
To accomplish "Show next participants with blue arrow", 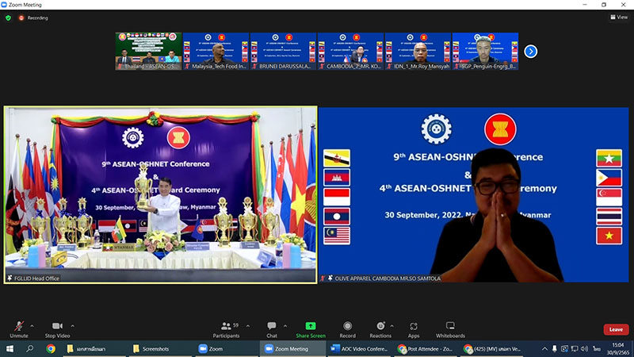I will click(x=531, y=52).
